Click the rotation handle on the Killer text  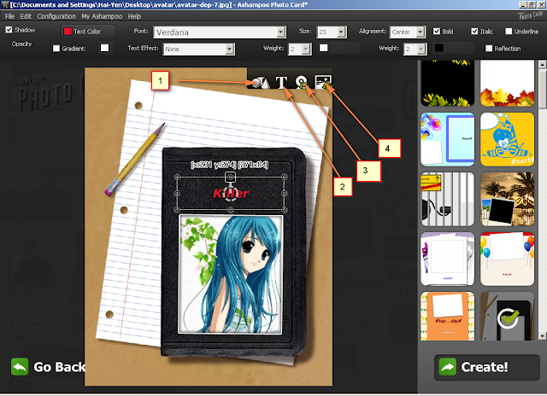(x=230, y=194)
